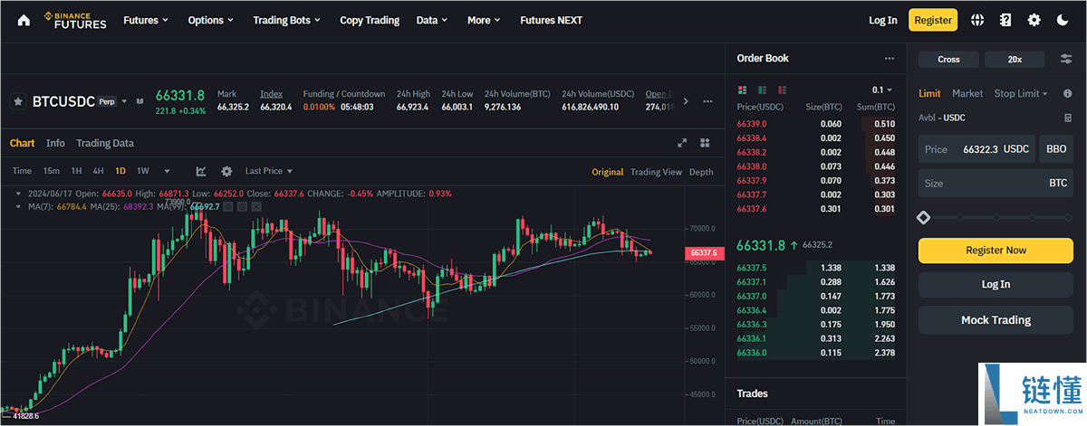The height and width of the screenshot is (426, 1087).
Task: Select the Market order tab
Action: pos(967,93)
